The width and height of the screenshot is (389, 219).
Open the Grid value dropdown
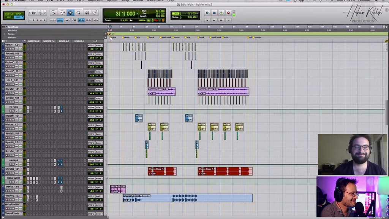(198, 13)
